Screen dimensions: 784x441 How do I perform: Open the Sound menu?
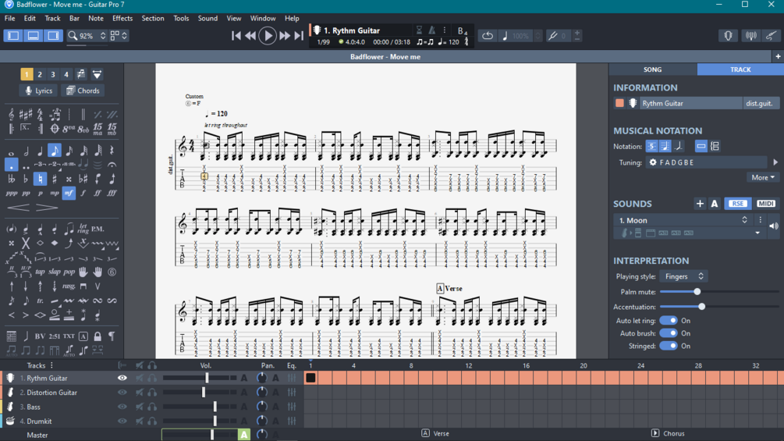[208, 18]
